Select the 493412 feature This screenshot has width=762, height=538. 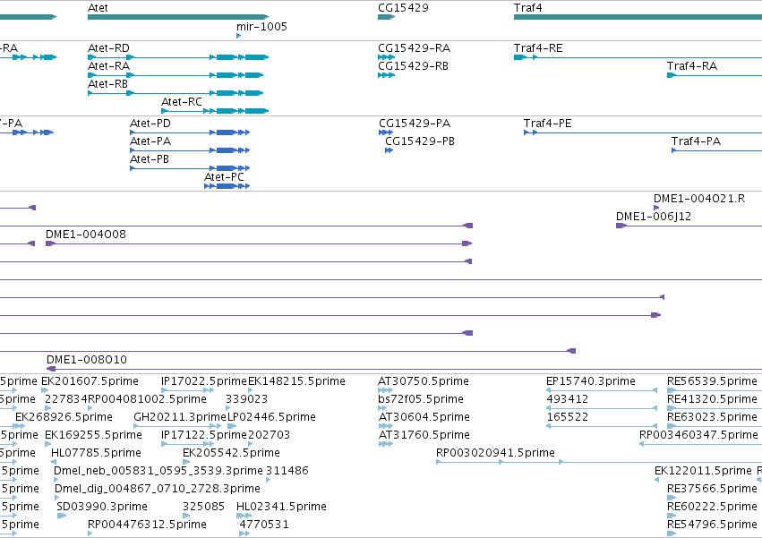[602, 408]
